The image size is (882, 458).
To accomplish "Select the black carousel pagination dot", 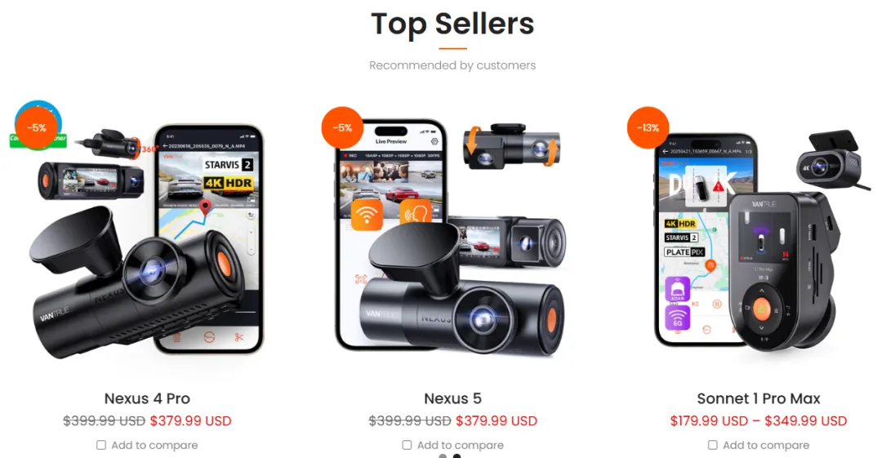I will pos(457,456).
